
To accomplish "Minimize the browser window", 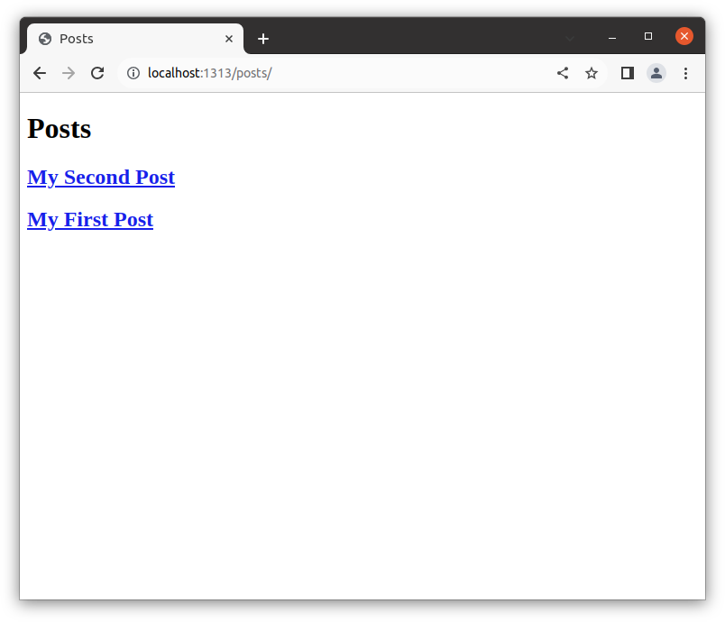I will (612, 37).
